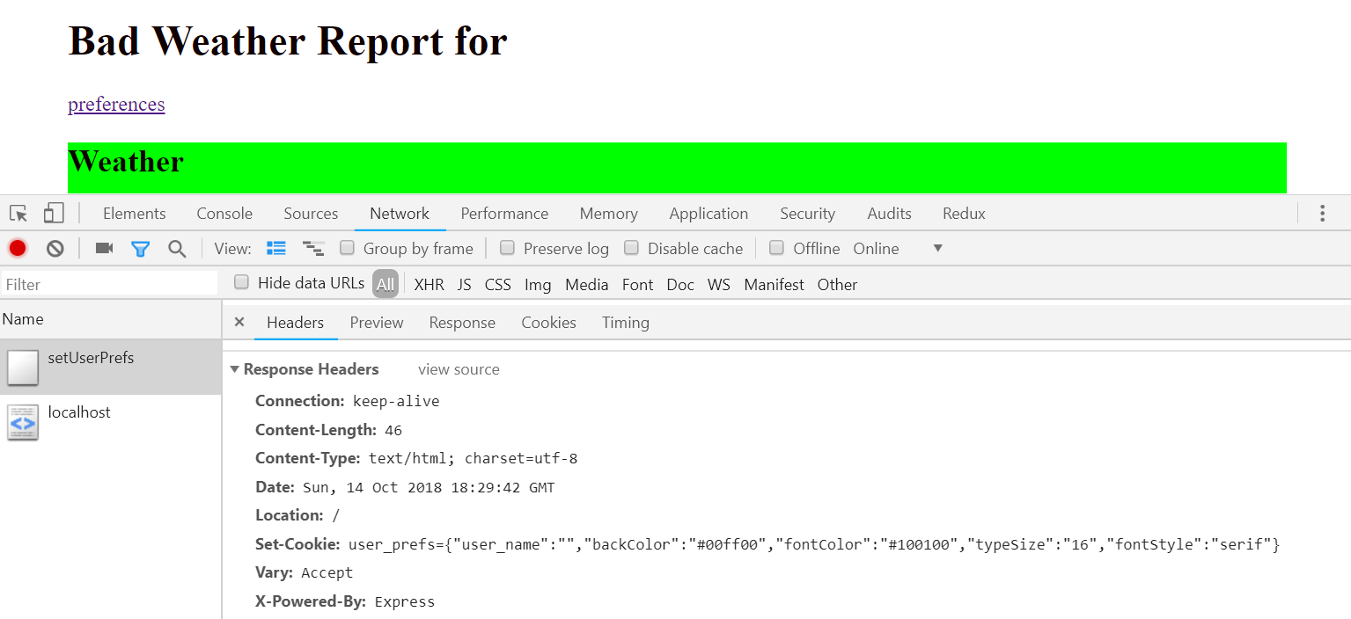The width and height of the screenshot is (1351, 619).
Task: Collapse the Response Headers section
Action: 234,369
